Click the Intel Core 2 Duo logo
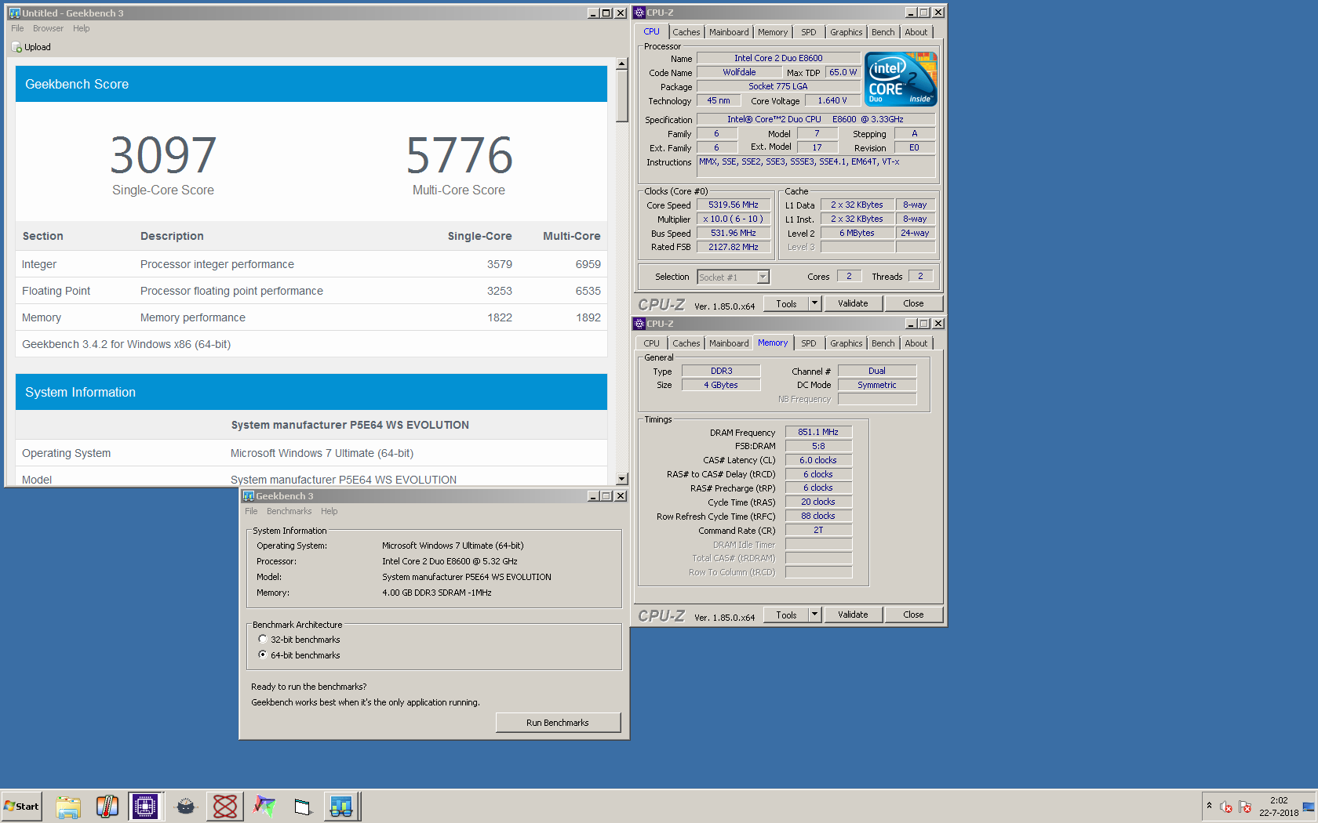This screenshot has width=1318, height=823. click(x=901, y=79)
